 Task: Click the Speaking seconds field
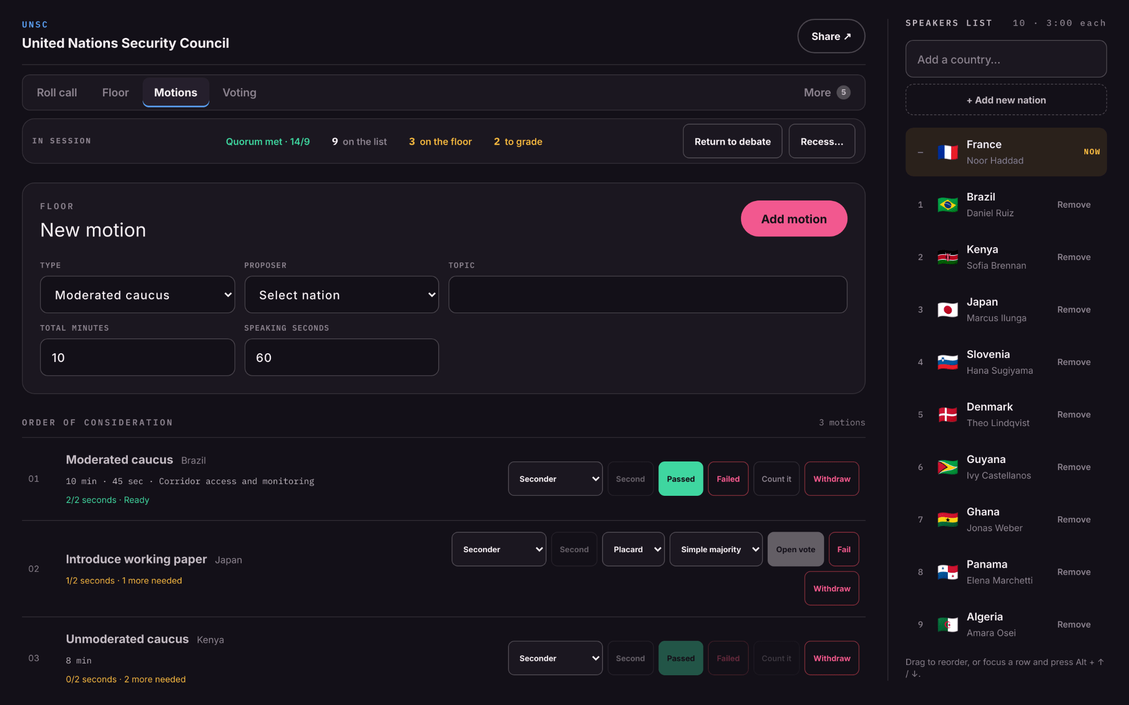pos(342,357)
